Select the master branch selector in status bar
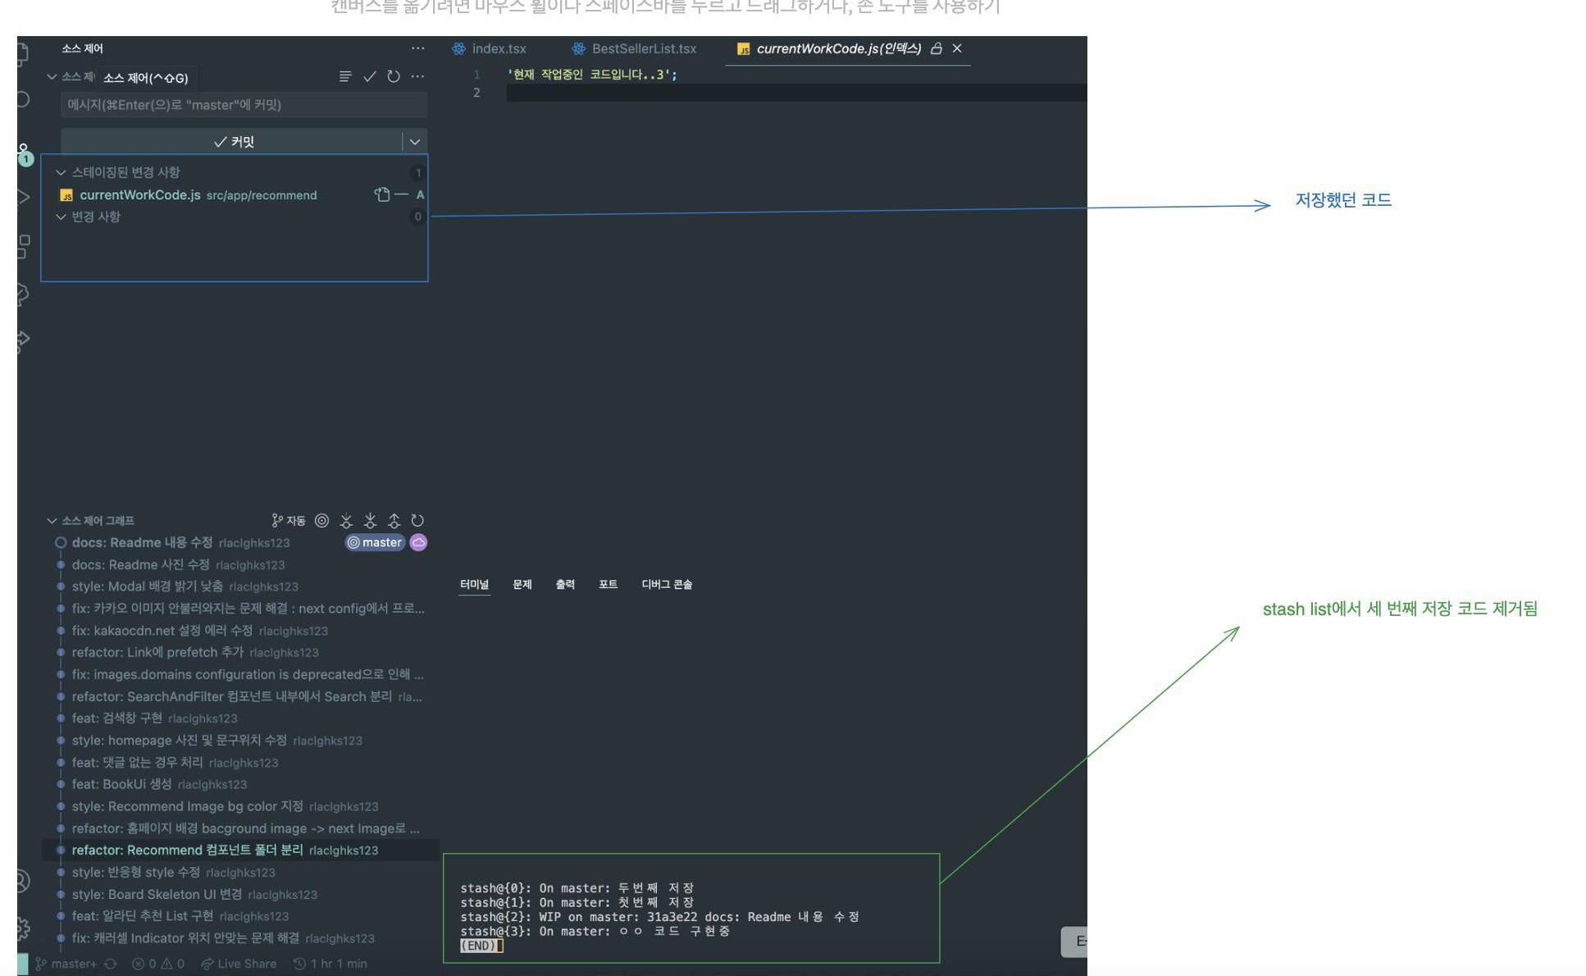 coord(66,964)
